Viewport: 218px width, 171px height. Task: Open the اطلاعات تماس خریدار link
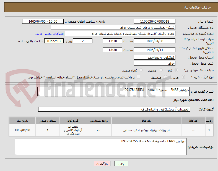coord(49,34)
